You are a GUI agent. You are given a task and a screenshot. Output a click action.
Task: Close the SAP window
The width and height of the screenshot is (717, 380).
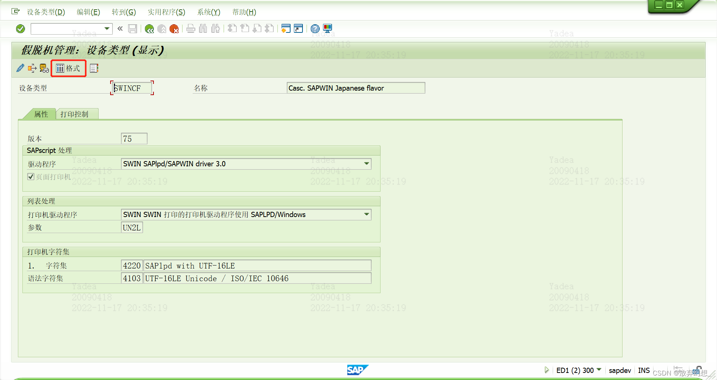(680, 5)
